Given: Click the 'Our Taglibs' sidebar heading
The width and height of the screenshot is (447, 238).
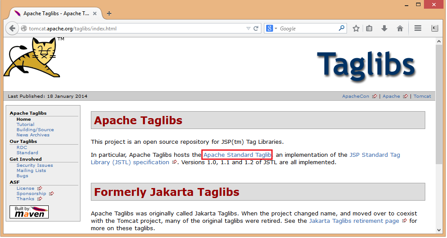Looking at the screenshot, I should [x=23, y=142].
